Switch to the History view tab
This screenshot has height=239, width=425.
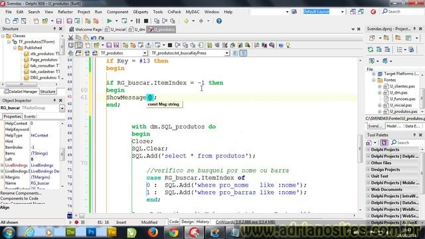pyautogui.click(x=203, y=222)
